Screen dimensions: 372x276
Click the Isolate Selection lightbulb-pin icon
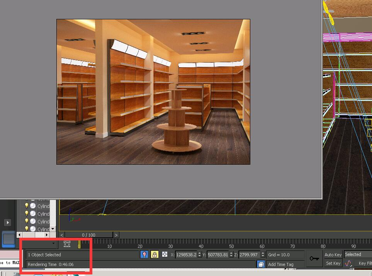point(144,254)
